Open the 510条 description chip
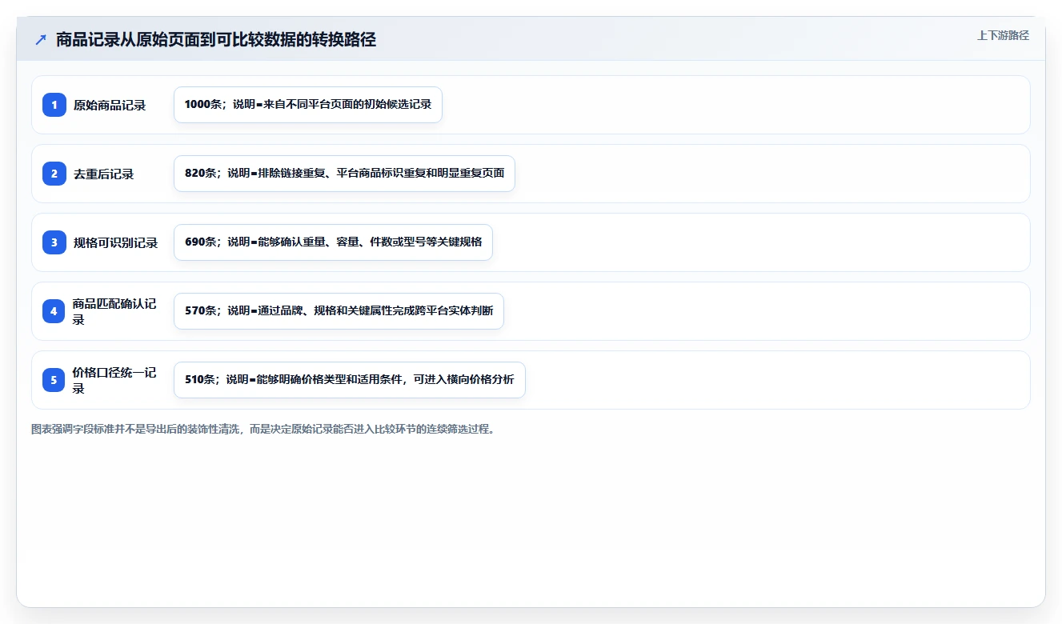Screen dimensions: 1062x624 pyautogui.click(x=350, y=380)
